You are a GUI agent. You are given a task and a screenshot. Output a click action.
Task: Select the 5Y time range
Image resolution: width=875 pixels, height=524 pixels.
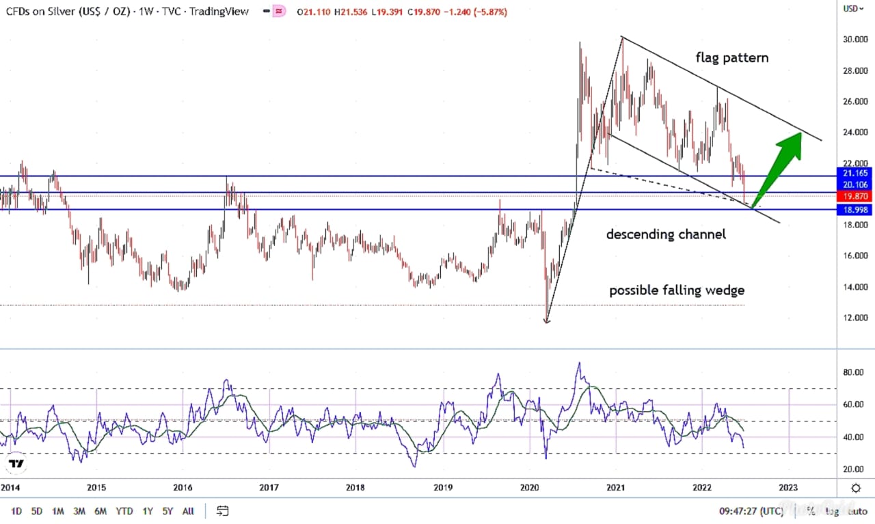point(167,510)
